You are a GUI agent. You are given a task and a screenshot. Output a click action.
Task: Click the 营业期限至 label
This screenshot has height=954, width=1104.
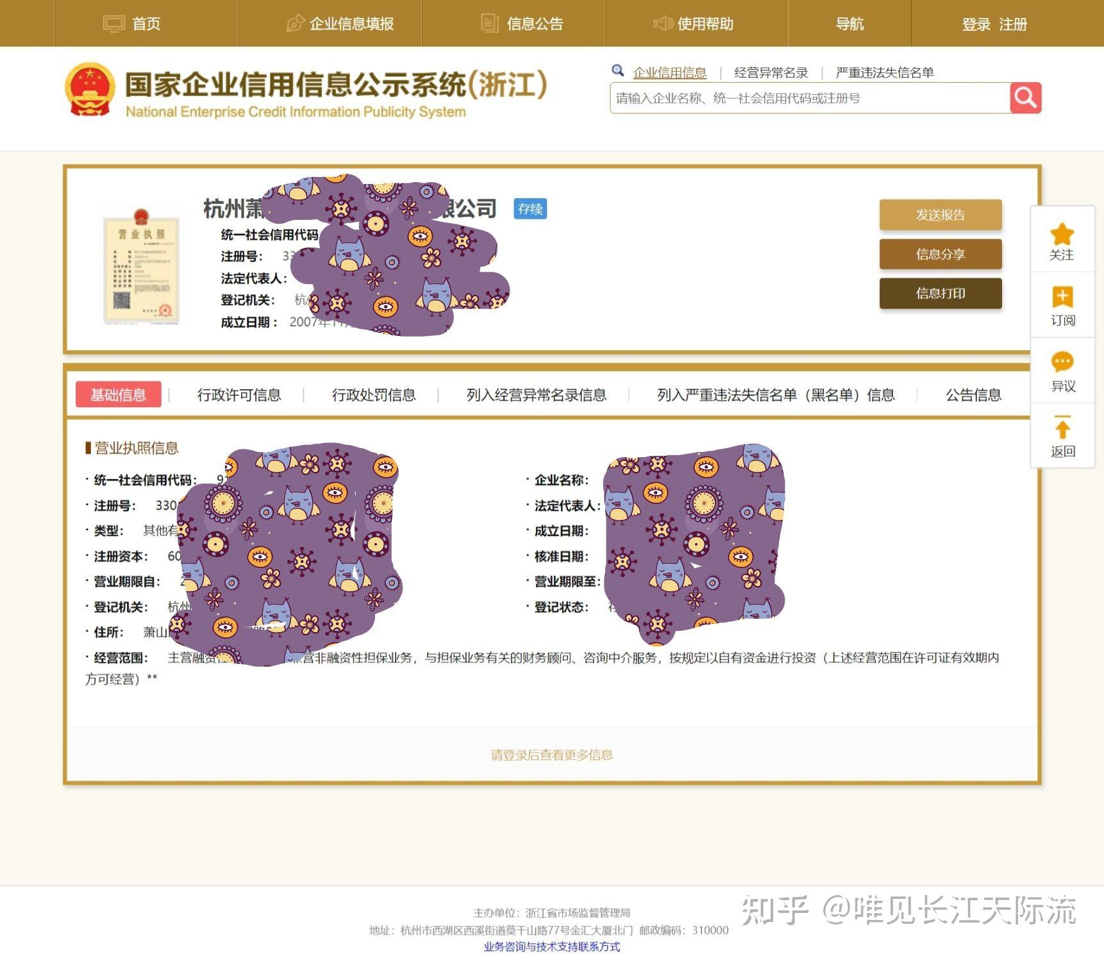point(567,582)
